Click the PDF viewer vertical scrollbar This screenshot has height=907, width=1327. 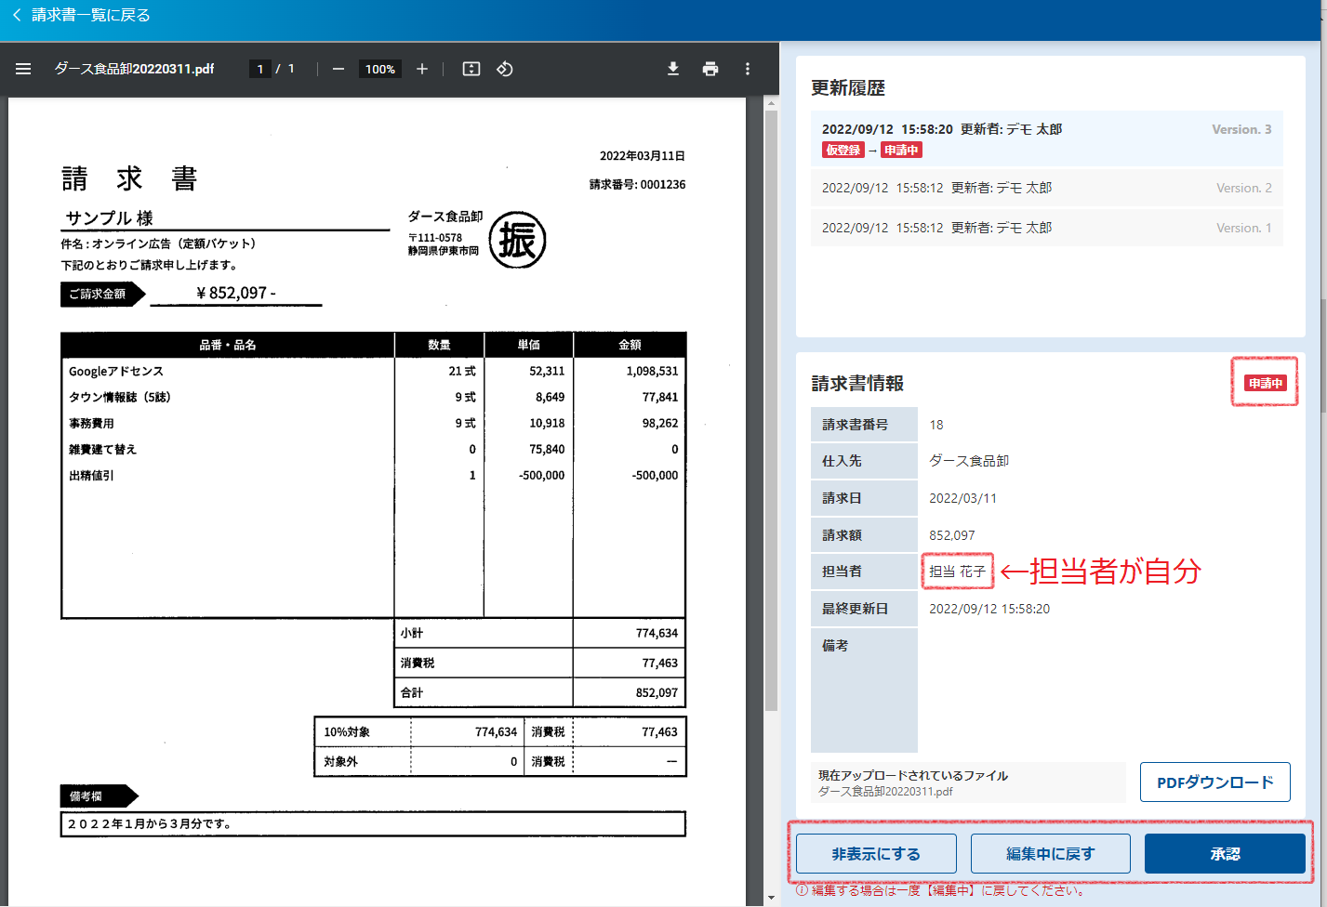point(771,409)
